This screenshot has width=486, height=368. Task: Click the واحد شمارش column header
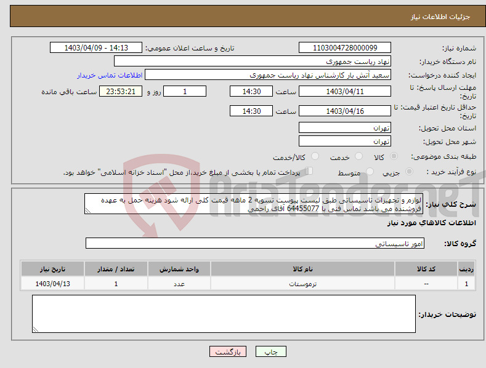pyautogui.click(x=179, y=269)
